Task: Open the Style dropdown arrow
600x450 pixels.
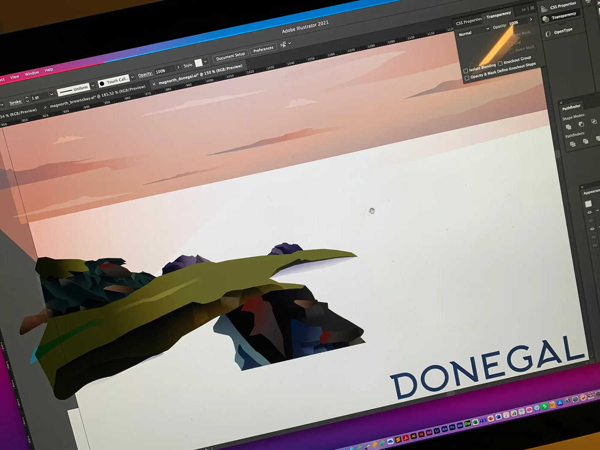Action: (205, 61)
